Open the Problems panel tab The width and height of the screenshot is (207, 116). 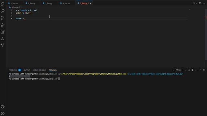click(x=13, y=70)
